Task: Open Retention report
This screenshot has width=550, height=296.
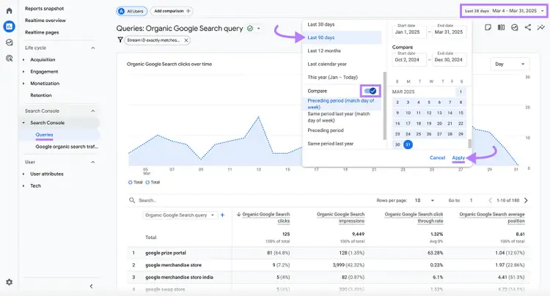Action: click(x=40, y=95)
